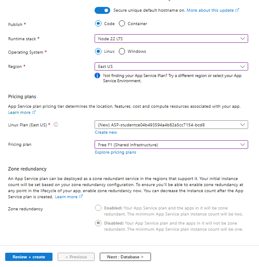Select the Container publish option
259x267 pixels.
pyautogui.click(x=122, y=23)
